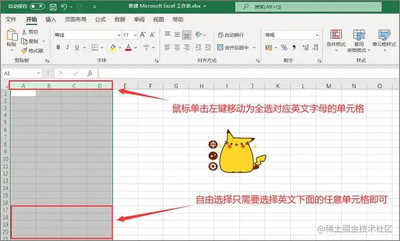Open the Font Color dropdown arrow
Screen dimensions: 400x241
(135, 47)
